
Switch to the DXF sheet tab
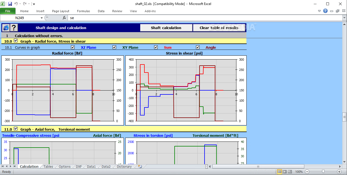coord(79,166)
